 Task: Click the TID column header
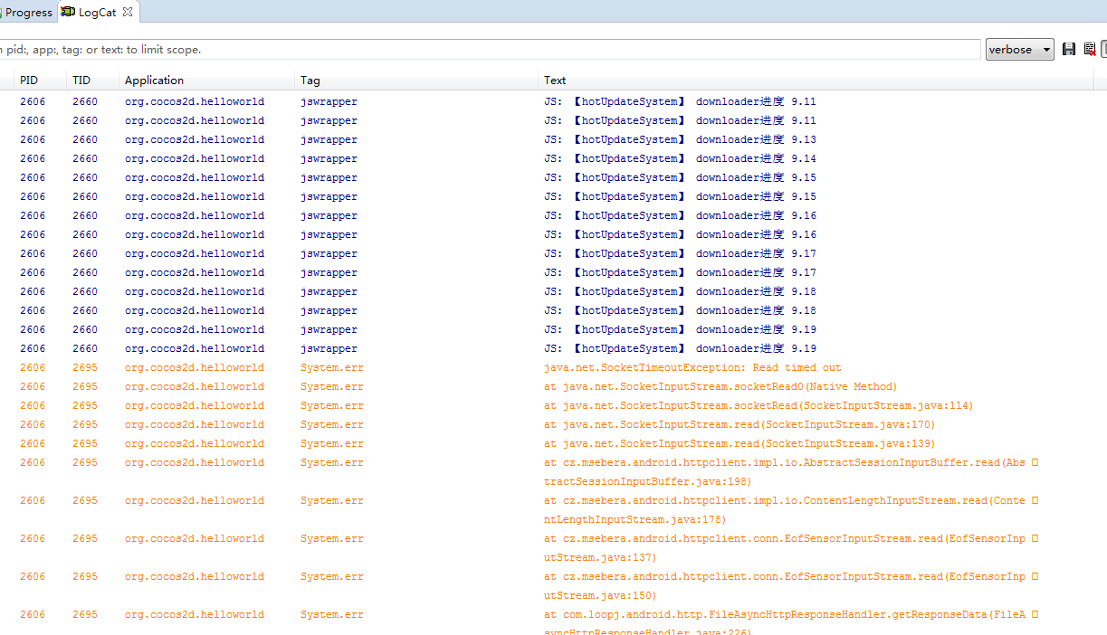point(94,81)
